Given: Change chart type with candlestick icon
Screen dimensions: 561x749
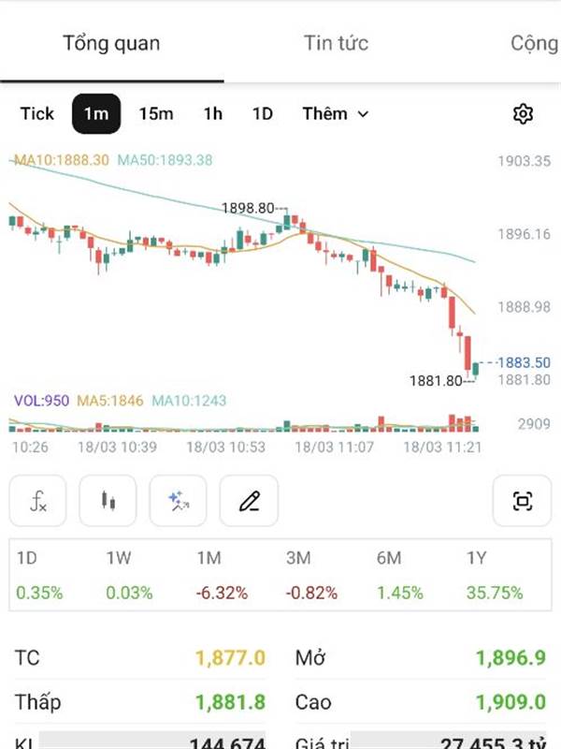Looking at the screenshot, I should tap(108, 501).
